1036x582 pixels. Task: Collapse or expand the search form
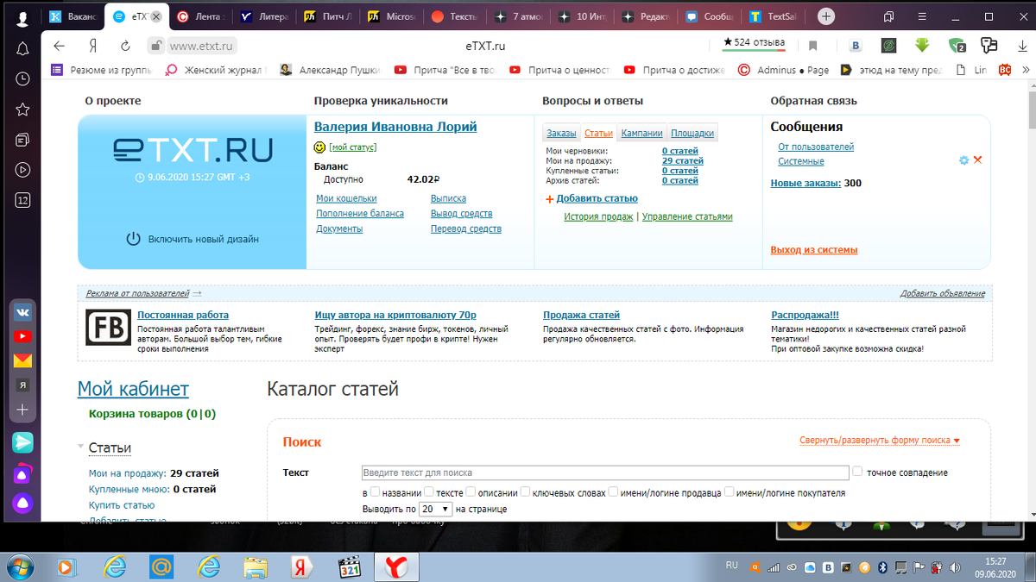pyautogui.click(x=880, y=441)
